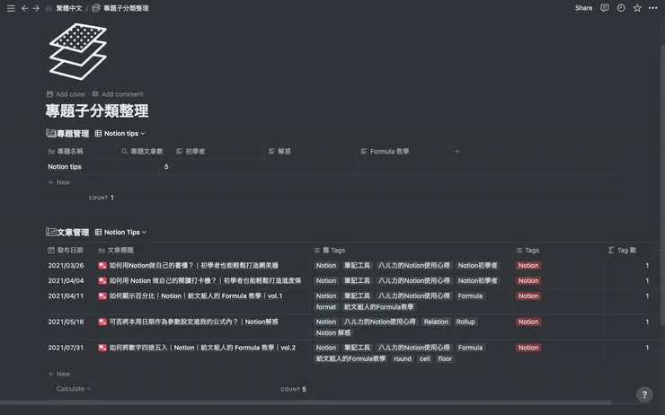Open the comments panel icon
Viewport: 665px width, 415px height.
coord(605,8)
